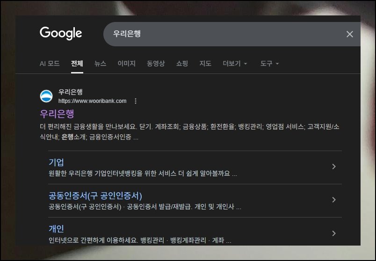Open the 동영상 tab
This screenshot has width=376, height=261.
pos(156,64)
